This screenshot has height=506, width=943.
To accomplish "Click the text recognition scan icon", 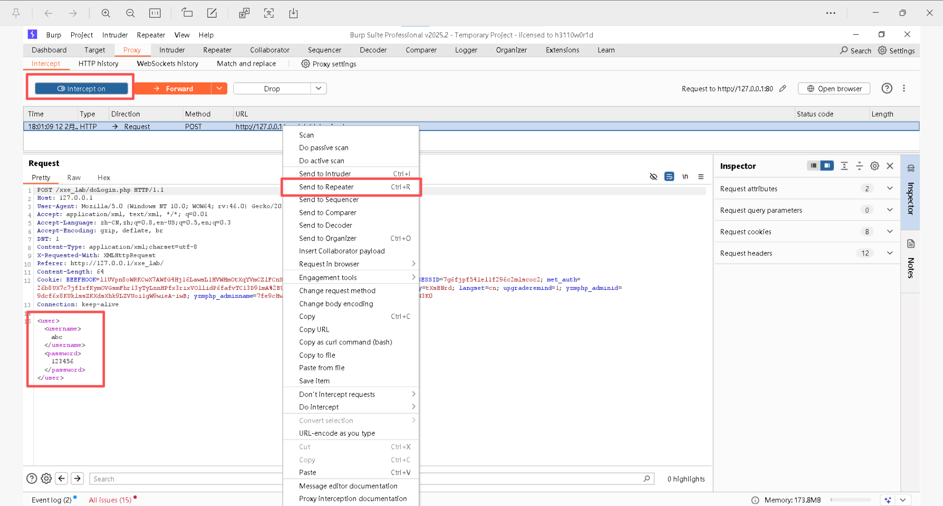I will (269, 13).
